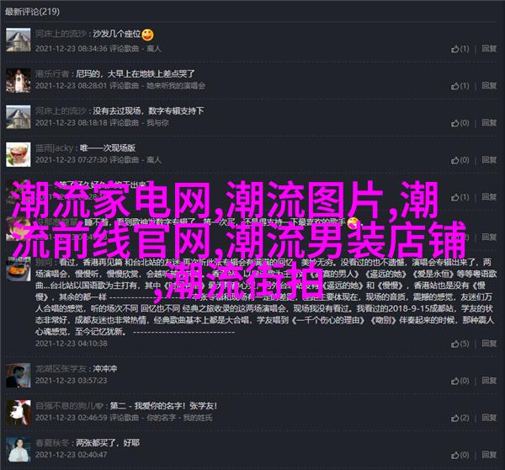This screenshot has width=505, height=470.
Task: Like the 第二-我爱你的名字 comment
Action: 460,418
